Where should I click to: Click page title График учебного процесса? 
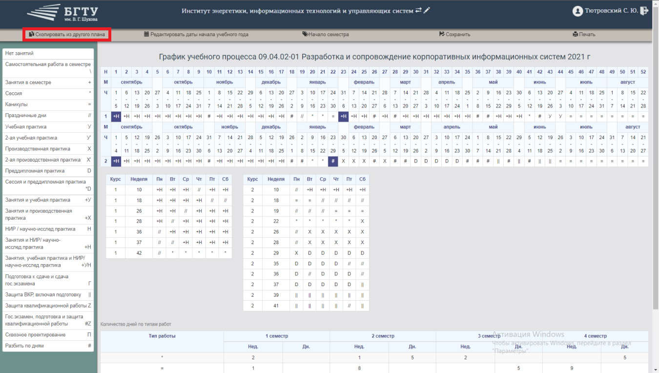click(375, 57)
